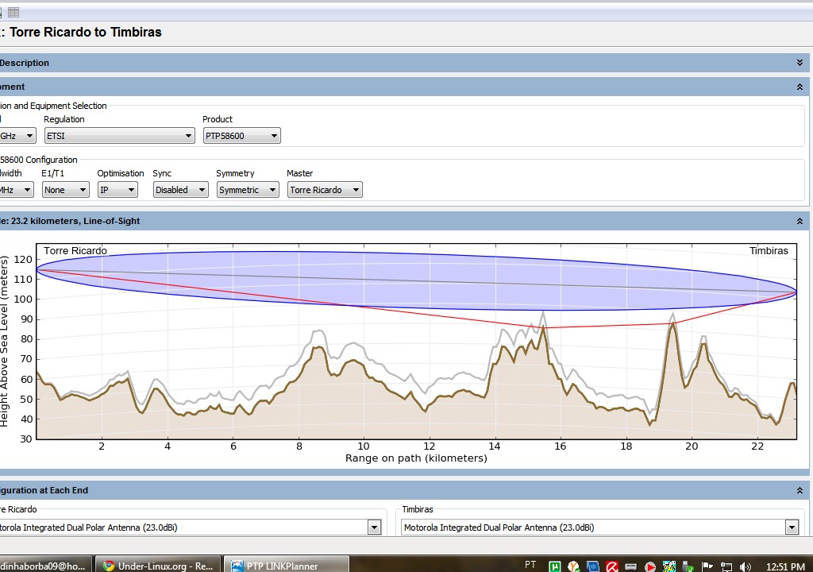Open the Regulation dropdown showing ETSI
The height and width of the screenshot is (572, 813).
[x=119, y=136]
